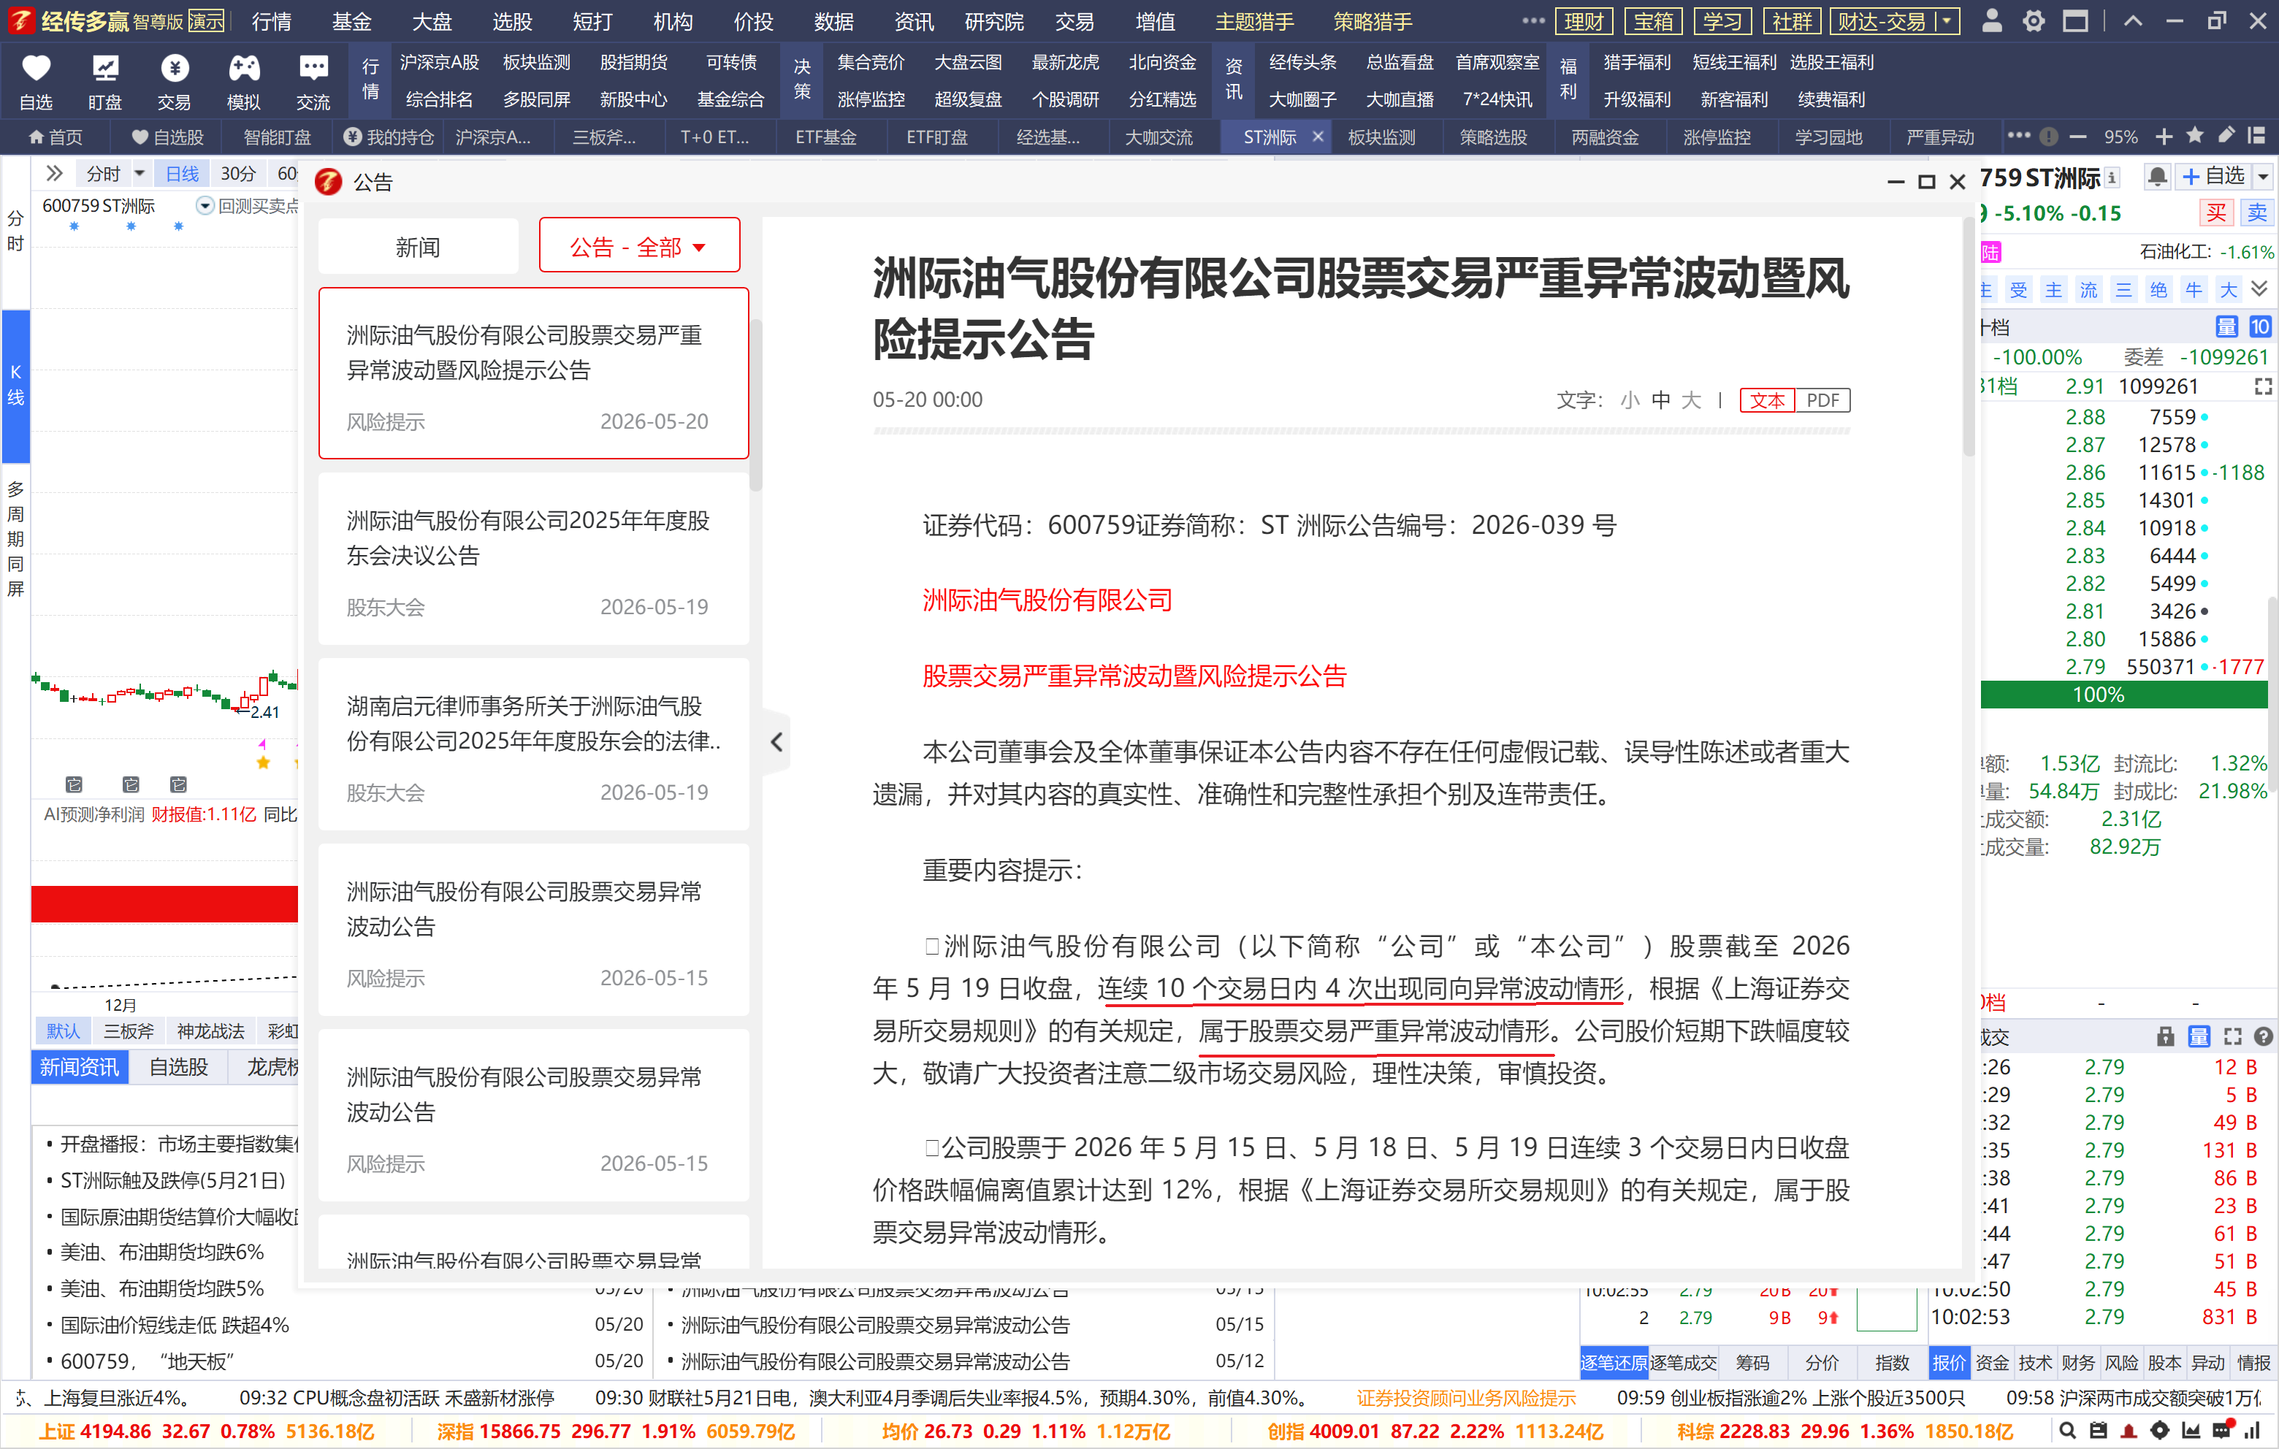Screen dimensions: 2279x1449
Task: Expand the tag row with double chevron
Action: [x=2259, y=288]
